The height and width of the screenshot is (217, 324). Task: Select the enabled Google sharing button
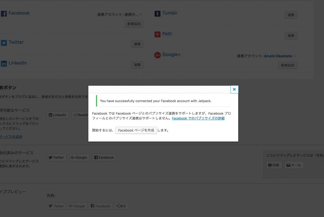click(79, 158)
